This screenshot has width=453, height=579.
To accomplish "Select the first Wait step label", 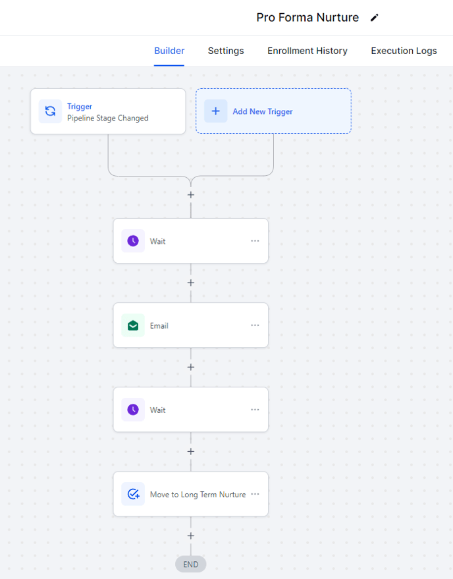I will pyautogui.click(x=157, y=241).
